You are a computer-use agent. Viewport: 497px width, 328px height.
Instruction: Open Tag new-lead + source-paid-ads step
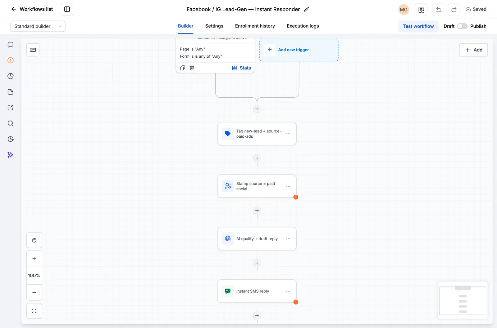point(257,134)
